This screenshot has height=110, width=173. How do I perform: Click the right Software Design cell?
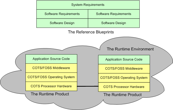(x=114, y=23)
